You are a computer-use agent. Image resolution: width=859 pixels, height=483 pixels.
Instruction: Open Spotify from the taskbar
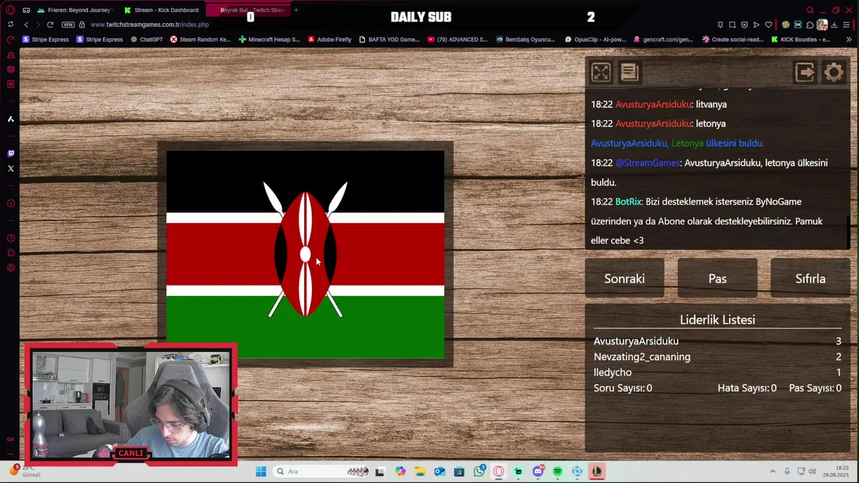click(557, 472)
